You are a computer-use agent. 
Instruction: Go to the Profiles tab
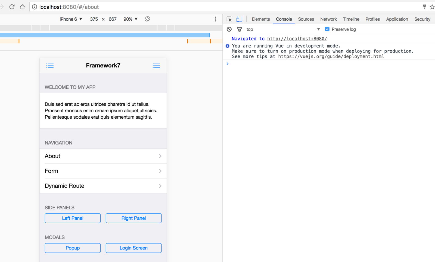(372, 19)
